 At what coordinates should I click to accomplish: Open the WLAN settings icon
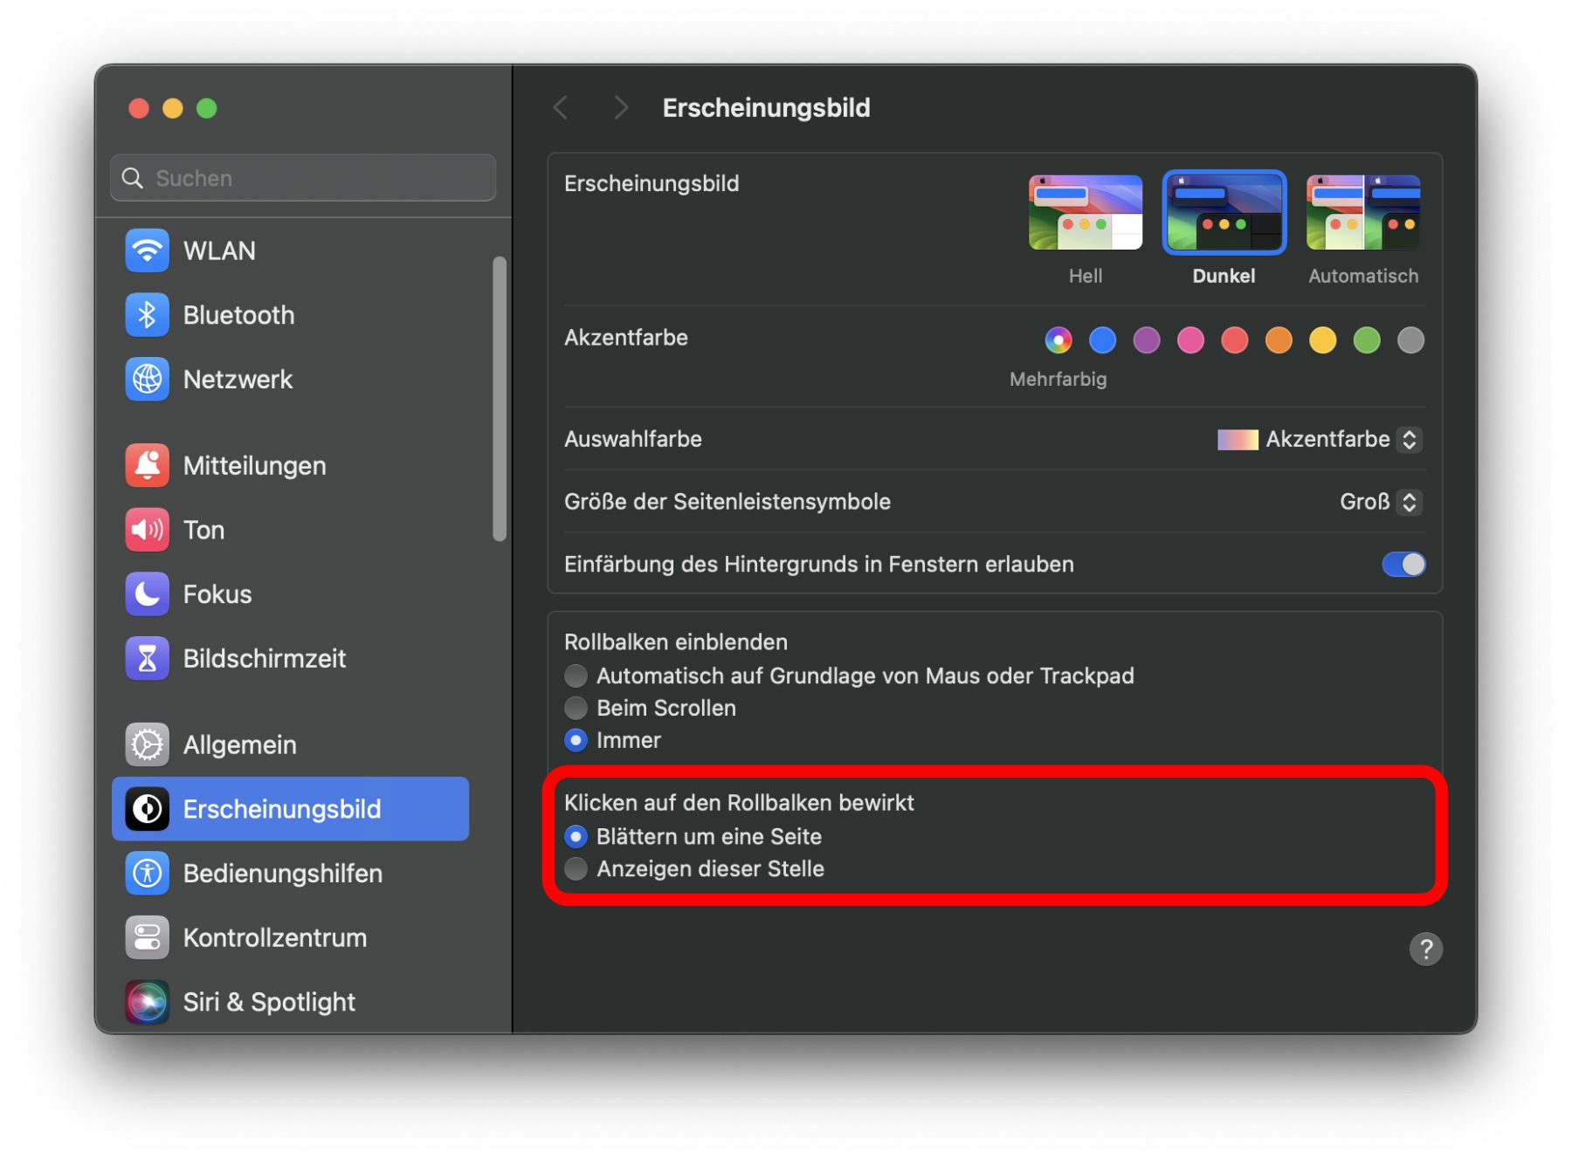pyautogui.click(x=147, y=251)
